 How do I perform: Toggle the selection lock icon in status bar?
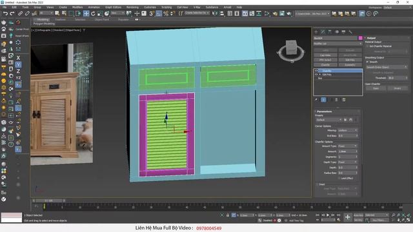click(x=228, y=215)
